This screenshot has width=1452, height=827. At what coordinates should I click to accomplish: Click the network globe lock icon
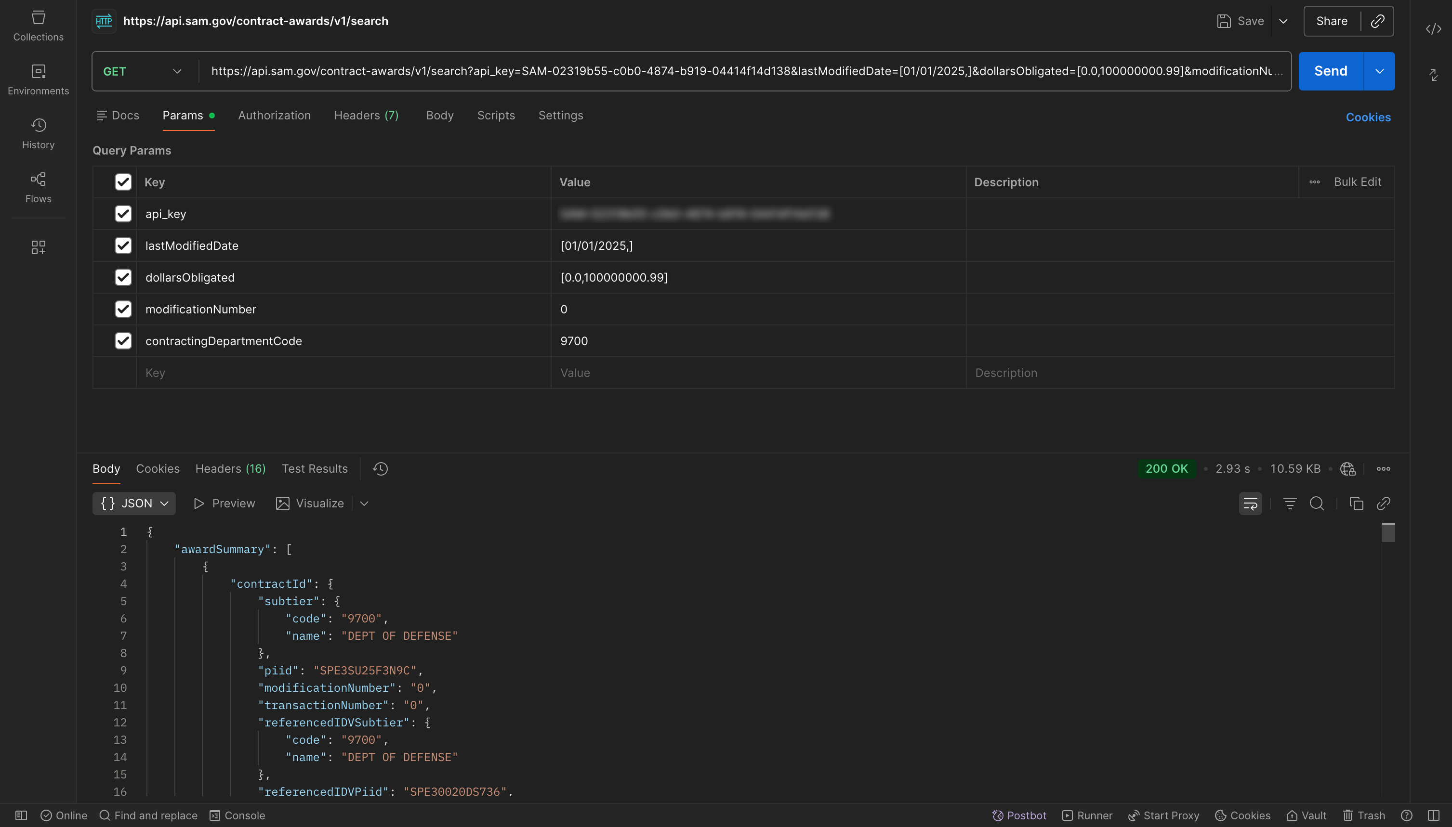[1347, 468]
